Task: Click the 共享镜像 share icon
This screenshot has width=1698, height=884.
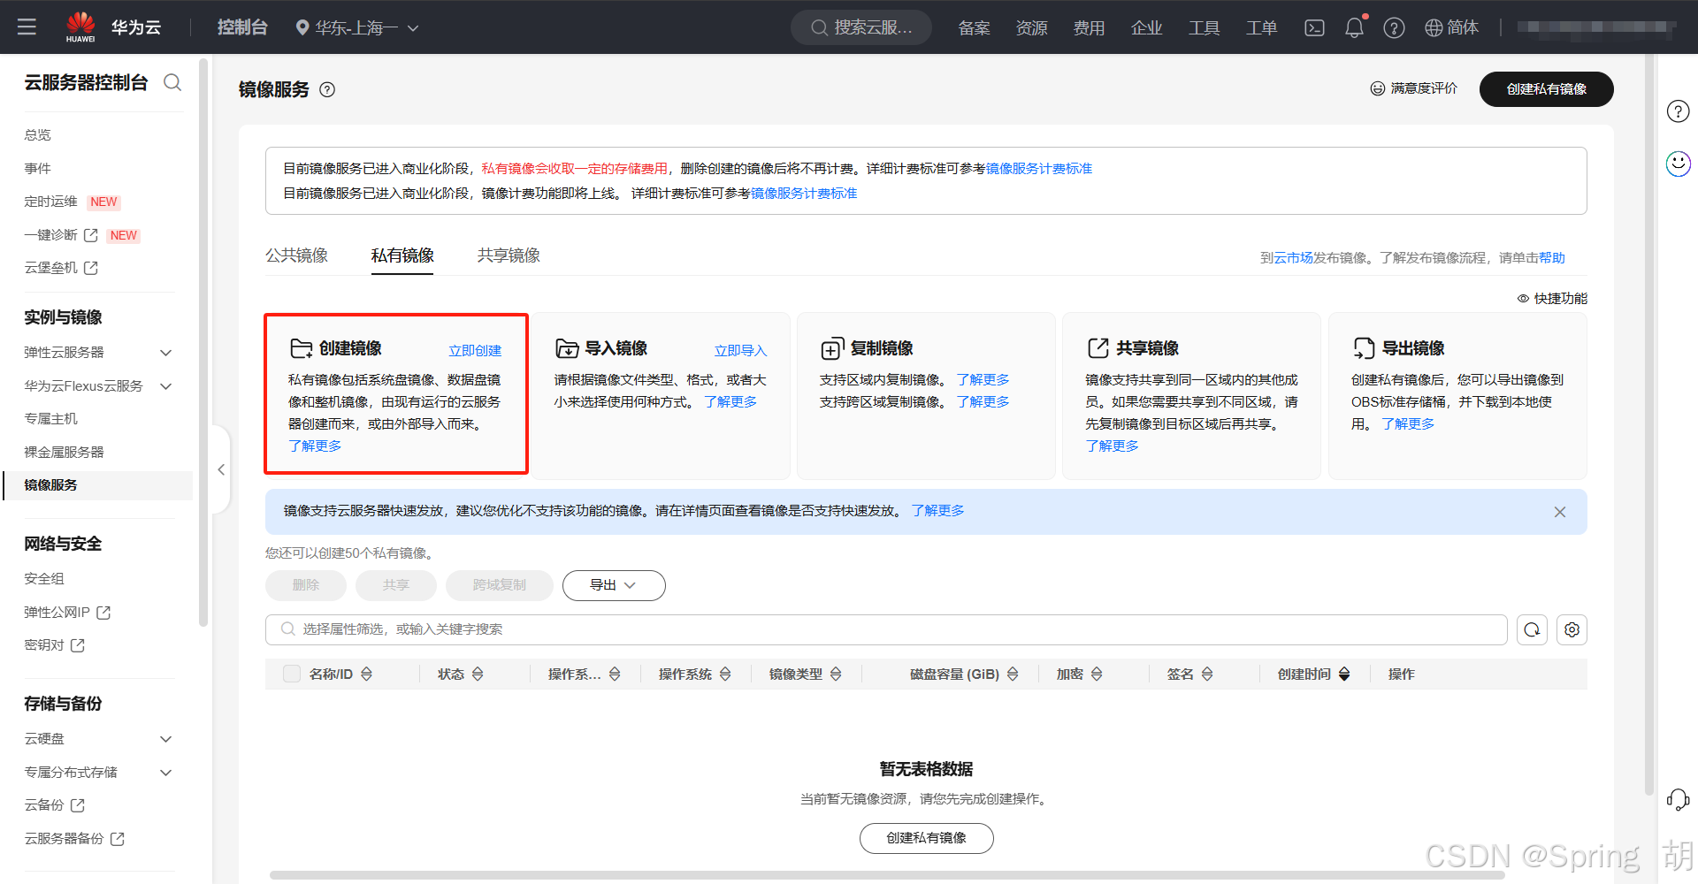Action: point(1098,348)
